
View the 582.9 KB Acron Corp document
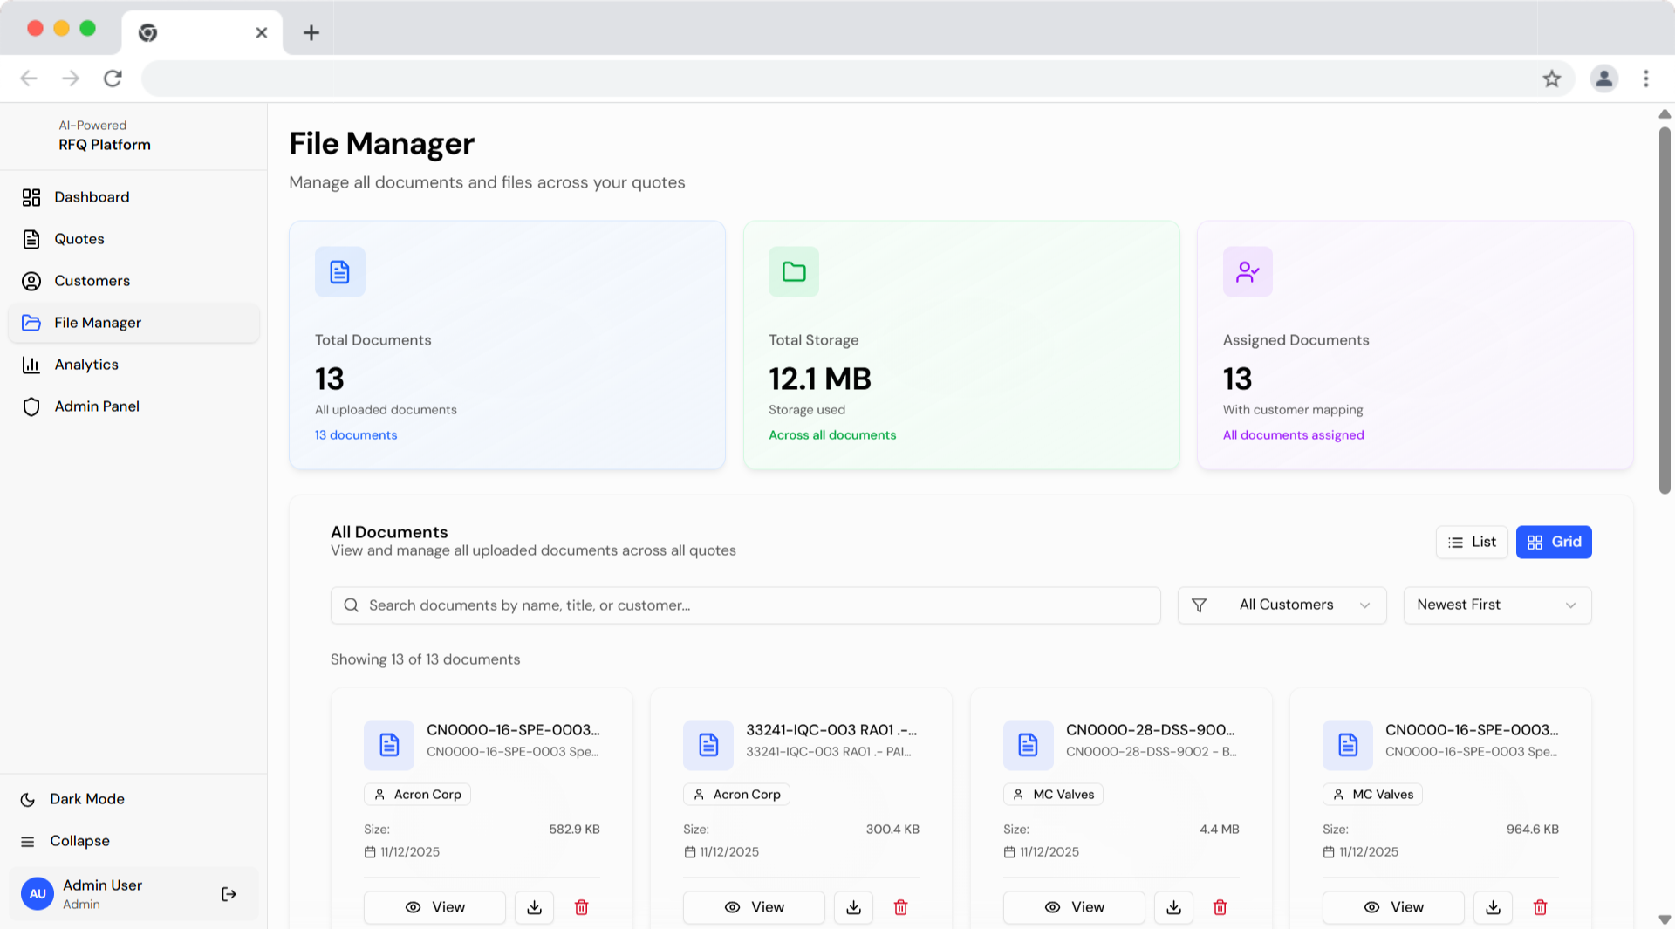434,907
